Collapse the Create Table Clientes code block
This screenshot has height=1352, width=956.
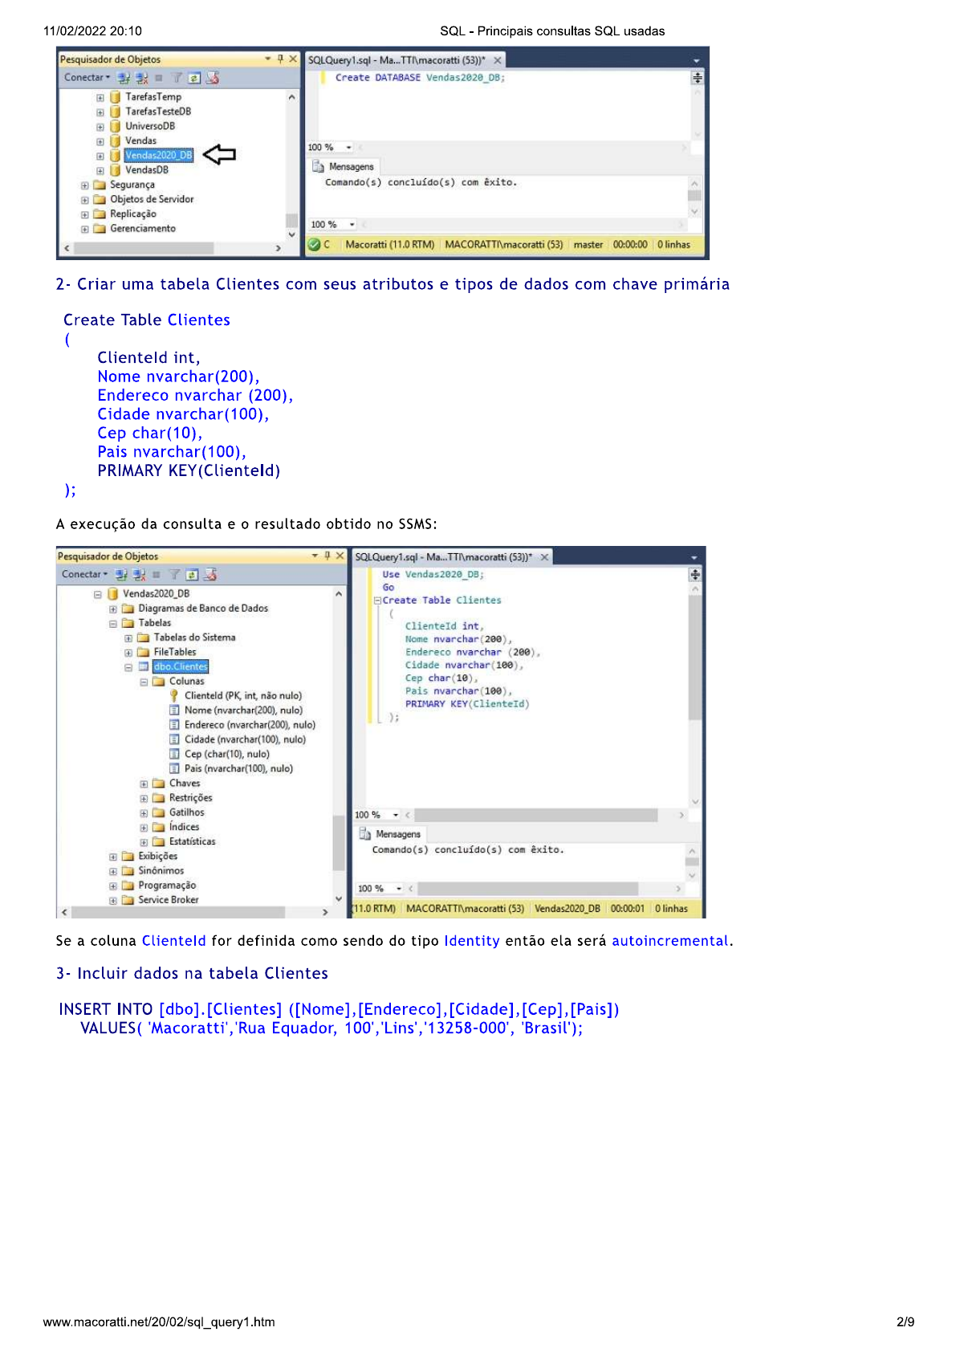pos(377,601)
